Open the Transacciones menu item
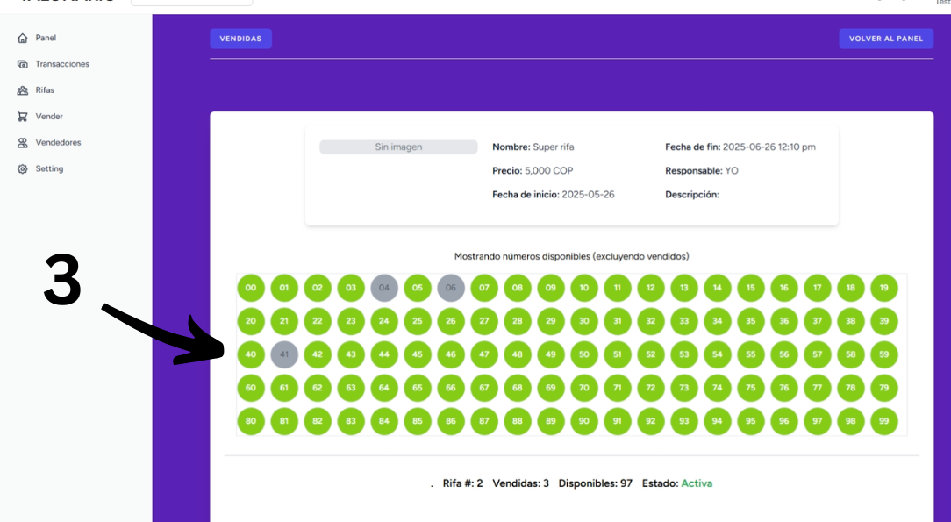The image size is (951, 522). click(61, 64)
